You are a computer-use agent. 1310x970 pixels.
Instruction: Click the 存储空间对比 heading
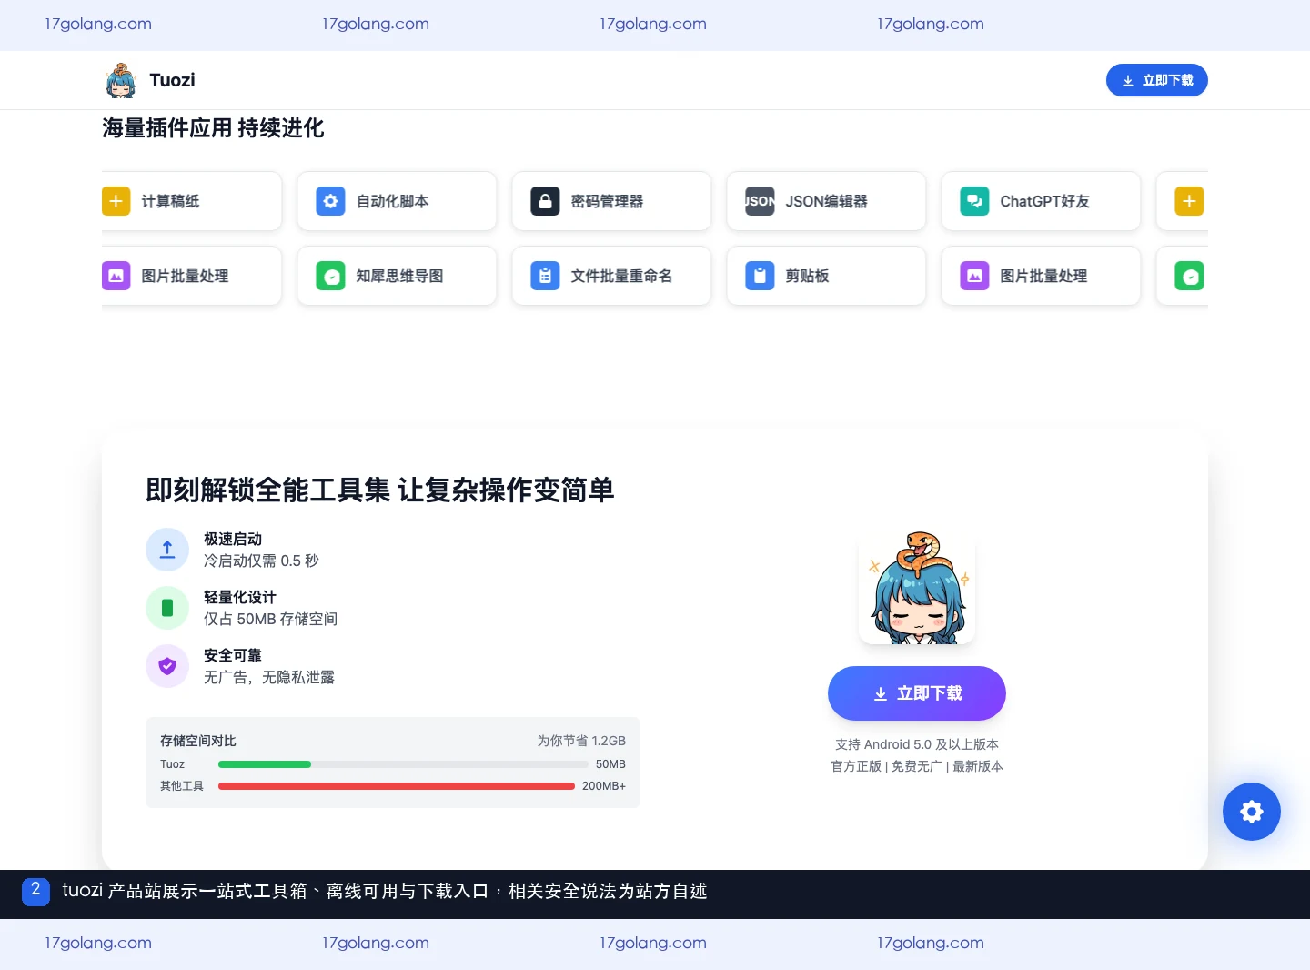198,741
